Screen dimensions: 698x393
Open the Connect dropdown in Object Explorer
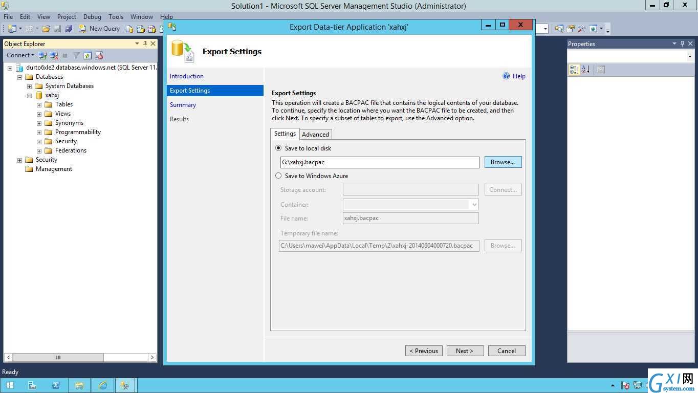coord(20,55)
